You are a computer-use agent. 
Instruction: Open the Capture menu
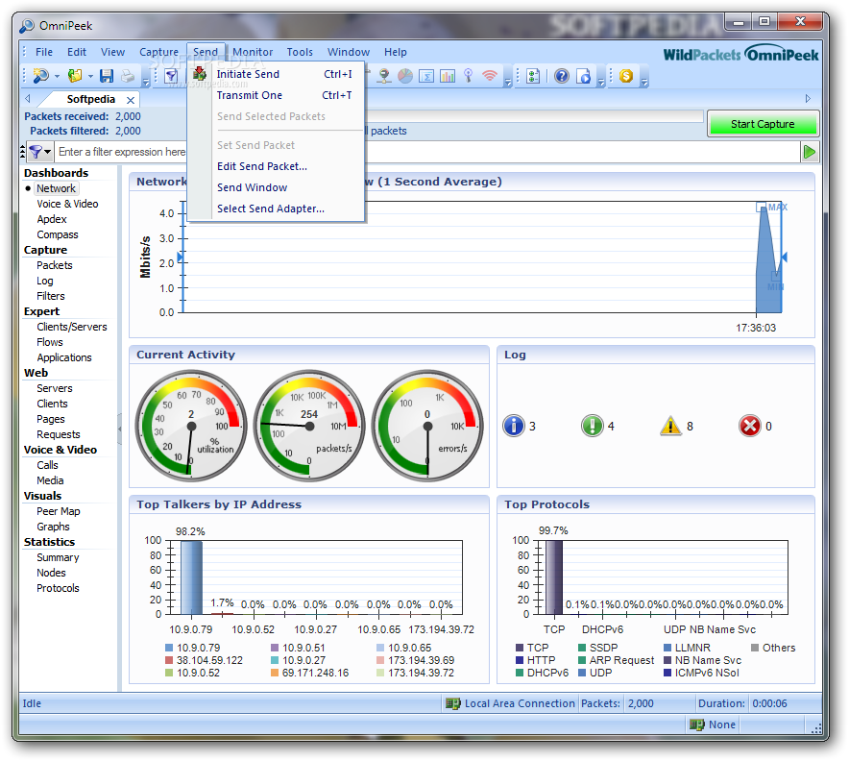click(158, 52)
